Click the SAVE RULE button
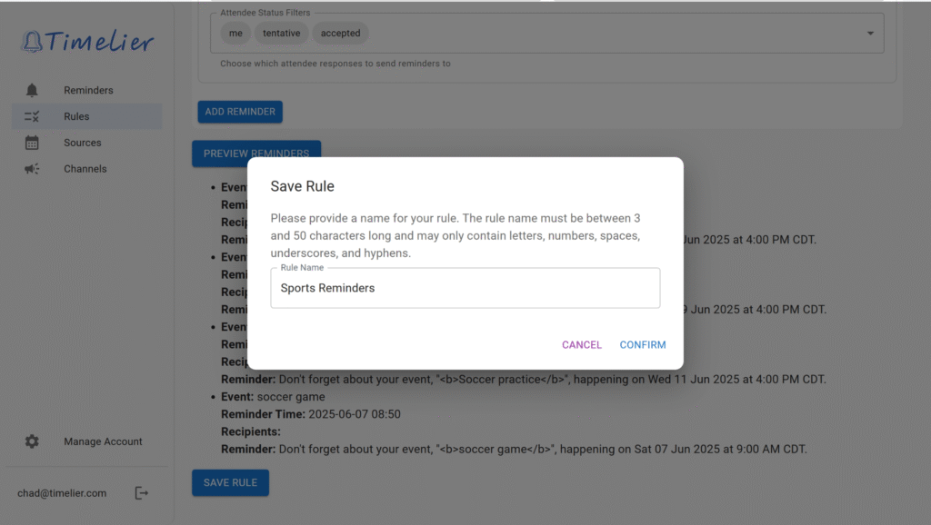The width and height of the screenshot is (931, 525). click(230, 482)
